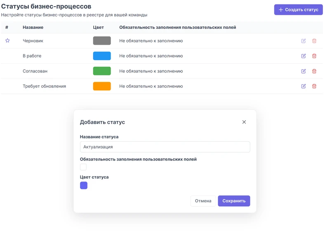Screen dimensions: 330x247
Task: Select the Черновик status name
Action: pyautogui.click(x=33, y=41)
